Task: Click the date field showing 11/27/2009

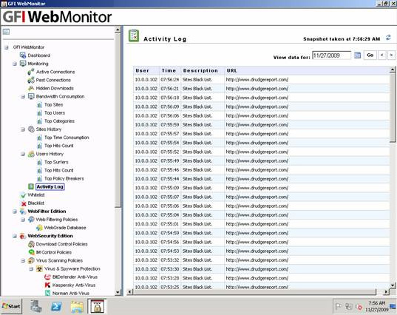Action: (x=331, y=55)
